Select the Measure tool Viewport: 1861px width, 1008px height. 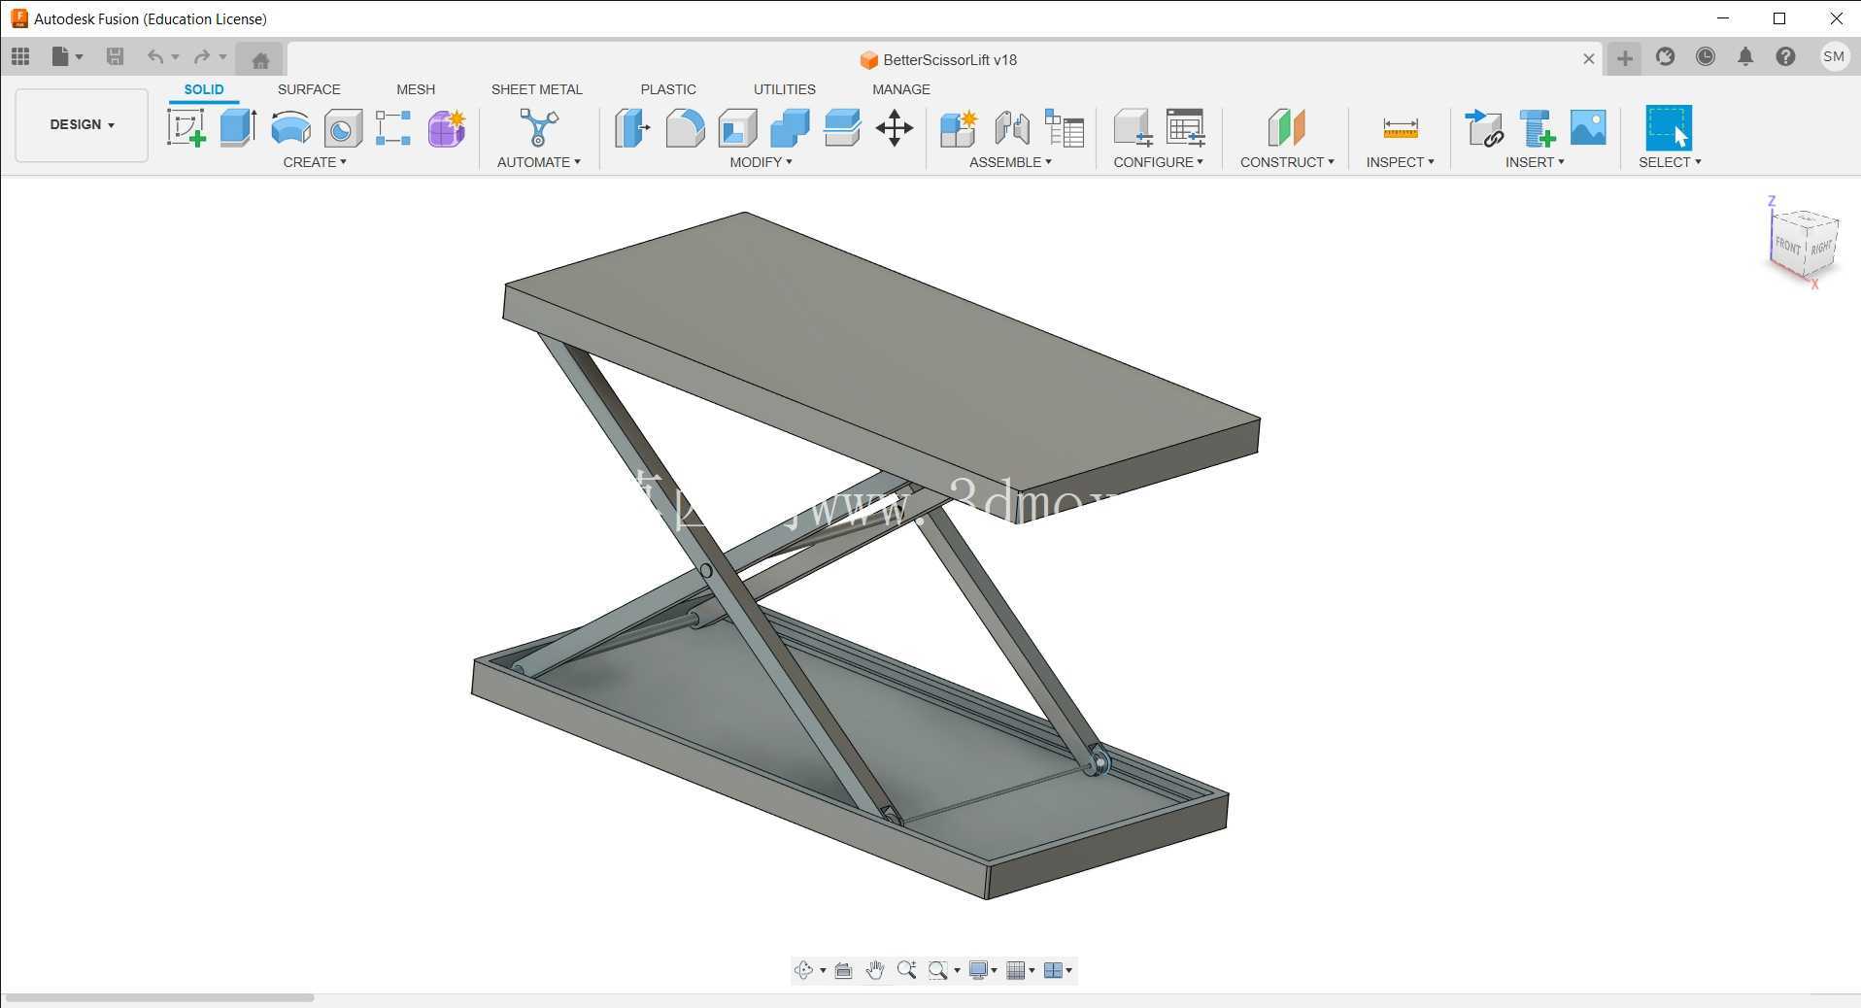[1401, 128]
